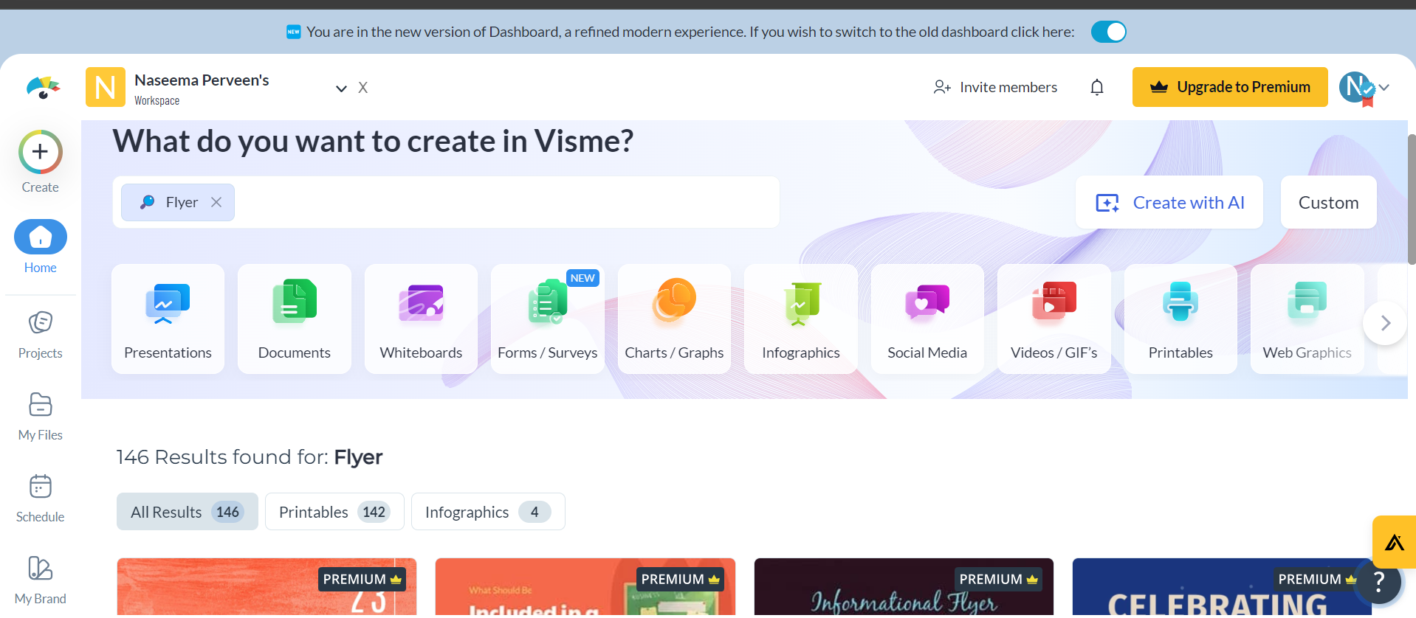This screenshot has width=1416, height=618.
Task: Open Projects from the sidebar
Action: (x=41, y=335)
